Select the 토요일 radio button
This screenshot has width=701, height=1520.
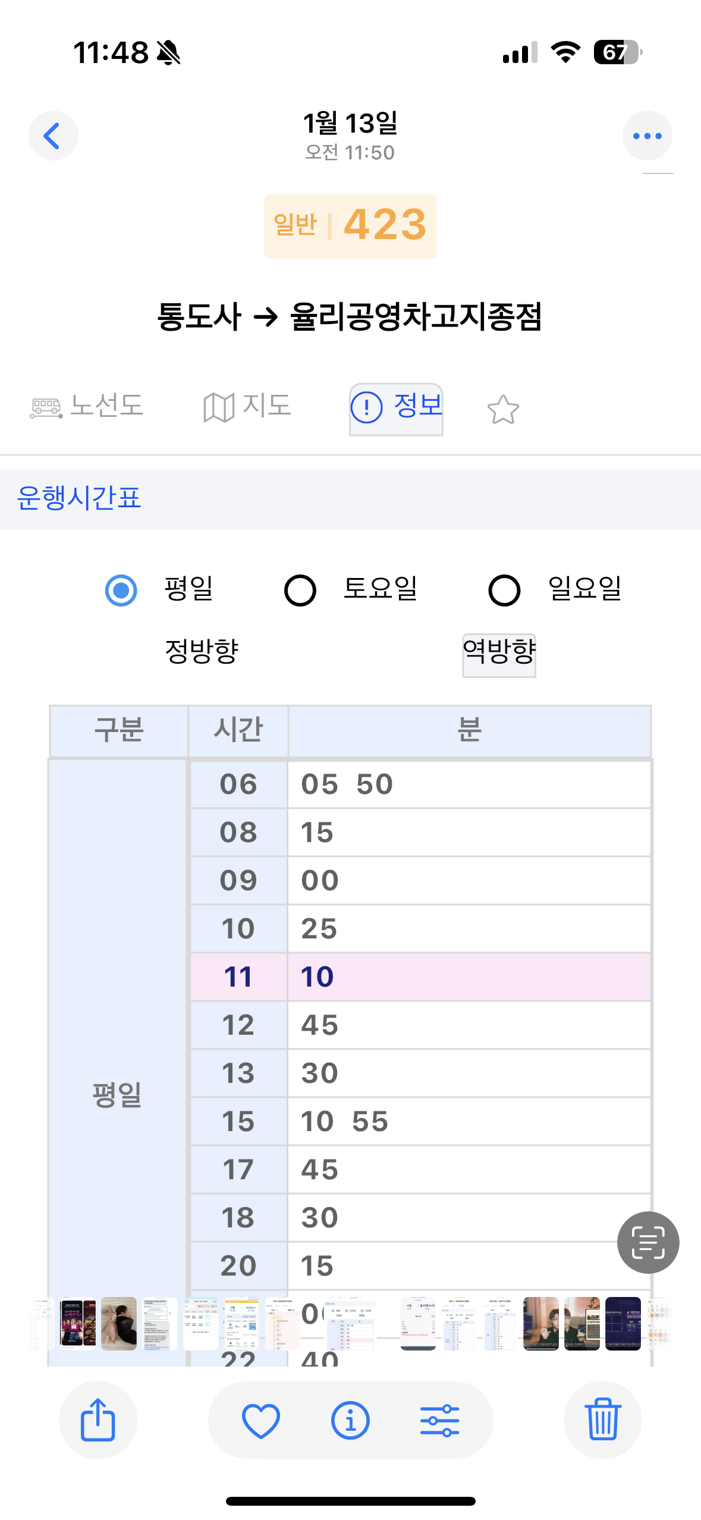300,591
